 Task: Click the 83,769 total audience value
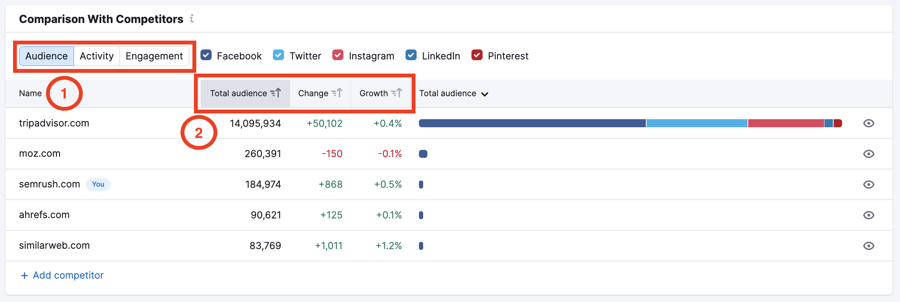tap(266, 246)
